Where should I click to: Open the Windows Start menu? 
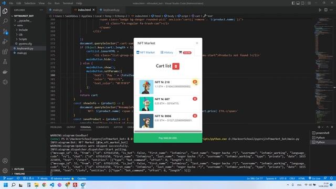point(6,185)
